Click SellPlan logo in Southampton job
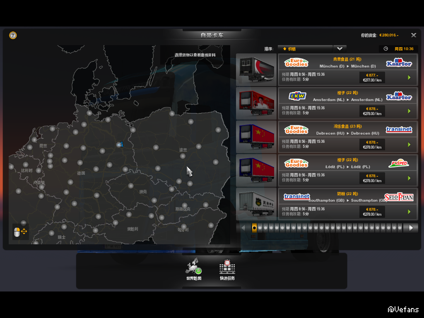424x318 pixels. (x=399, y=197)
